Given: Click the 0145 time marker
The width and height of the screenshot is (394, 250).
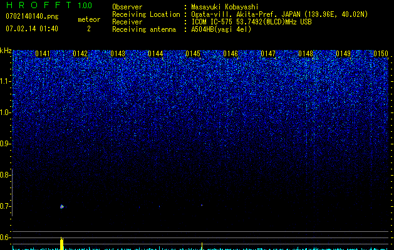Looking at the screenshot, I should point(193,54).
